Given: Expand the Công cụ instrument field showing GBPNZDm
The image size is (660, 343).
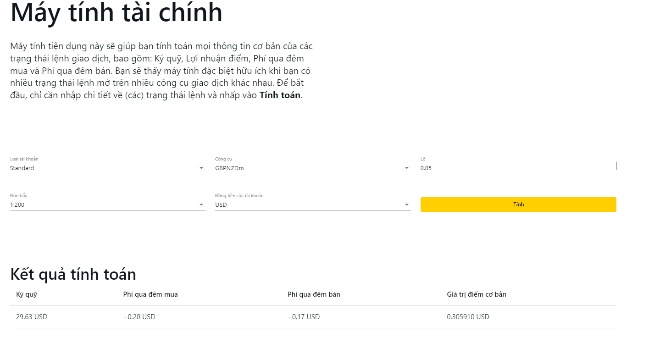Looking at the screenshot, I should pyautogui.click(x=308, y=168).
